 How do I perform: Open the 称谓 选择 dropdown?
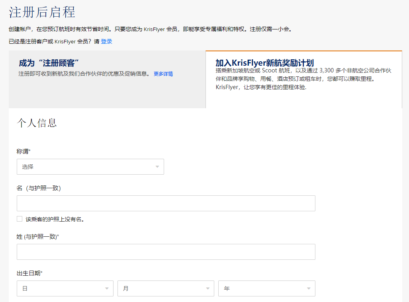click(x=90, y=167)
